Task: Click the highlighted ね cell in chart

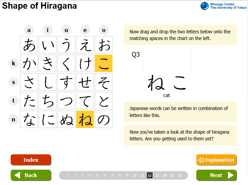Action: [x=85, y=119]
